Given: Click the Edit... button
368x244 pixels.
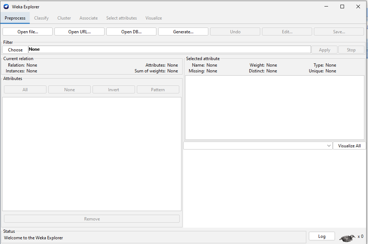Looking at the screenshot, I should (287, 31).
